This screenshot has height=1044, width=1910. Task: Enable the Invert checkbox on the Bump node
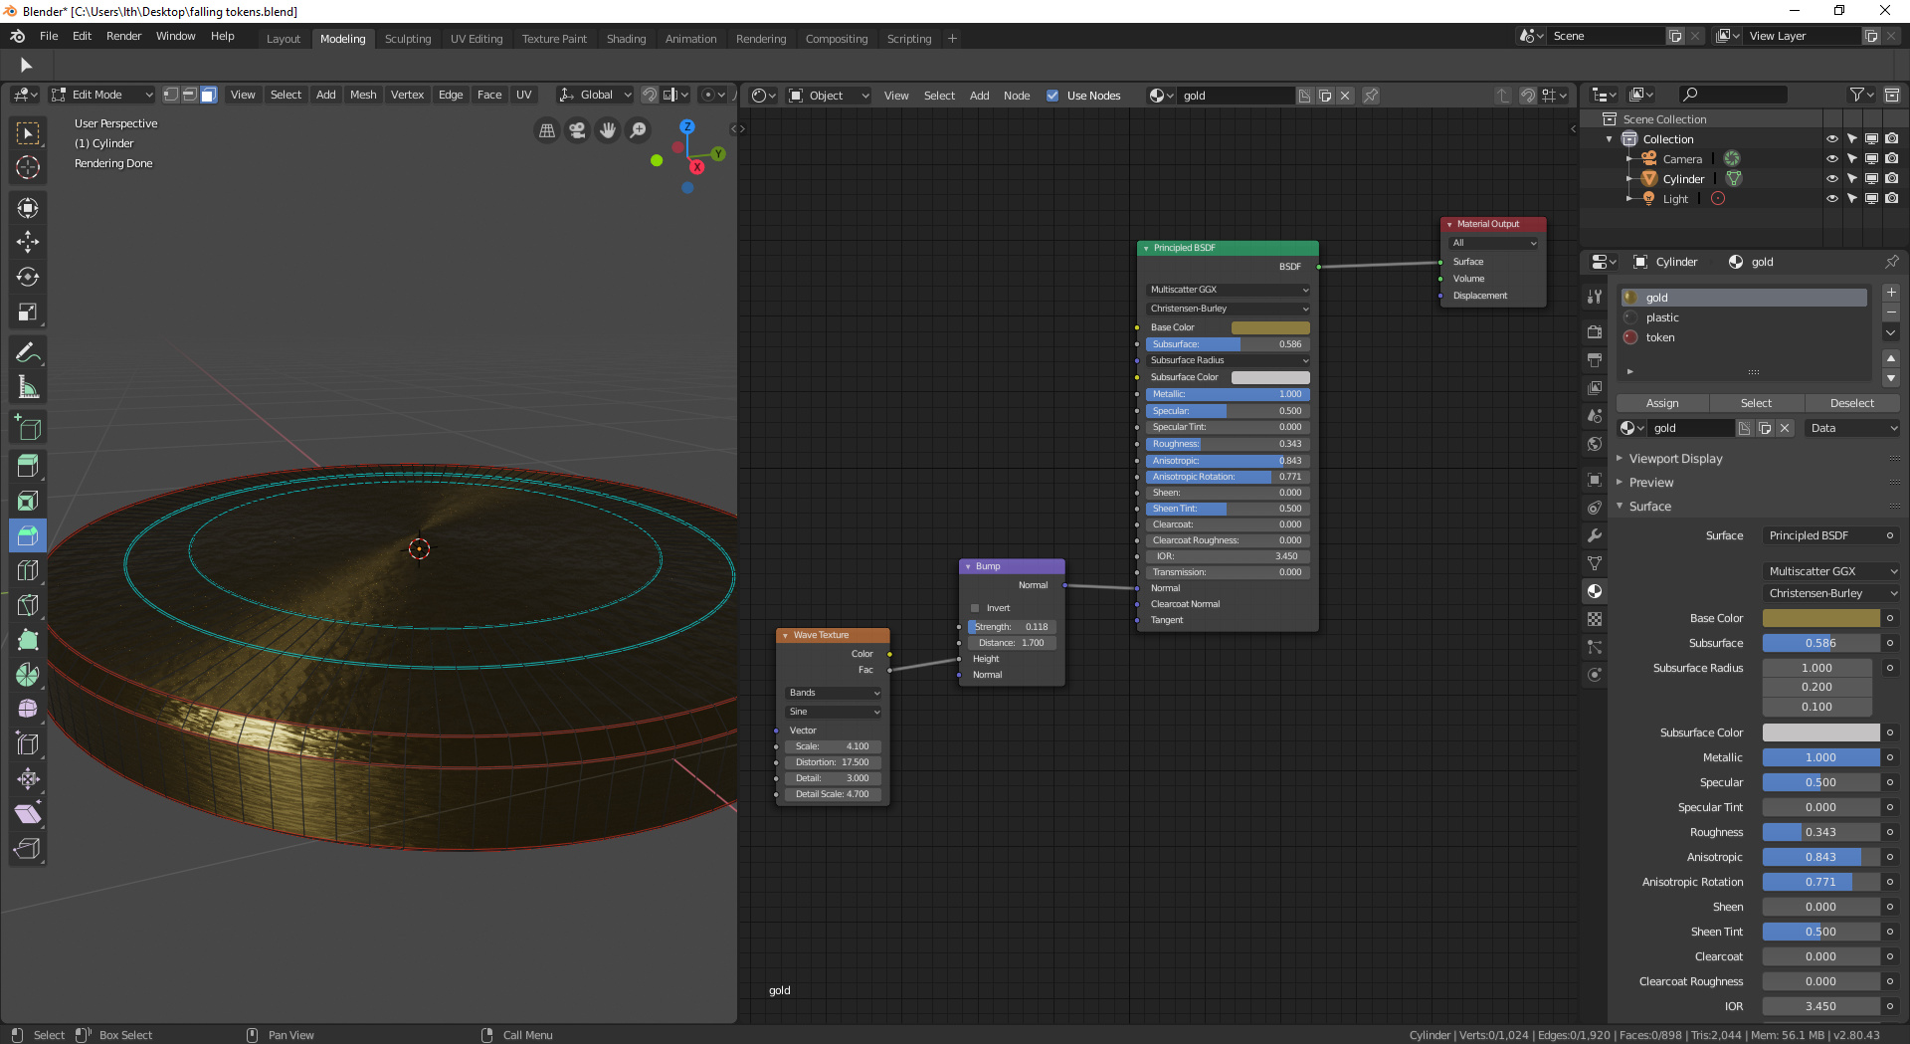click(975, 607)
